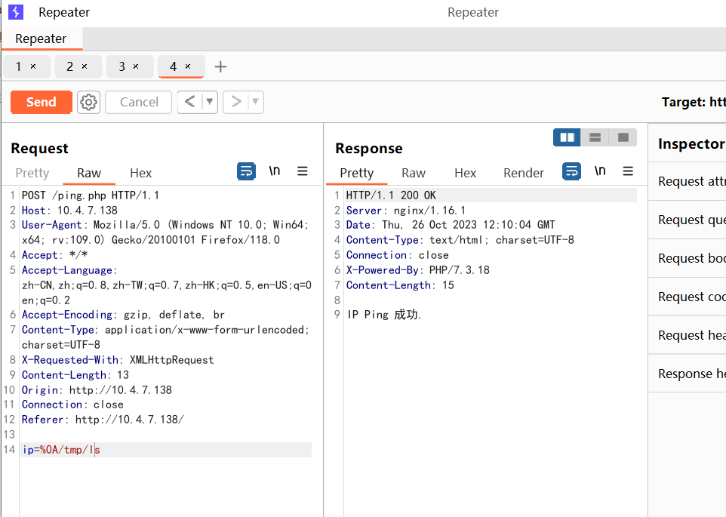Open Repeater settings gear icon
726x517 pixels.
pos(88,102)
